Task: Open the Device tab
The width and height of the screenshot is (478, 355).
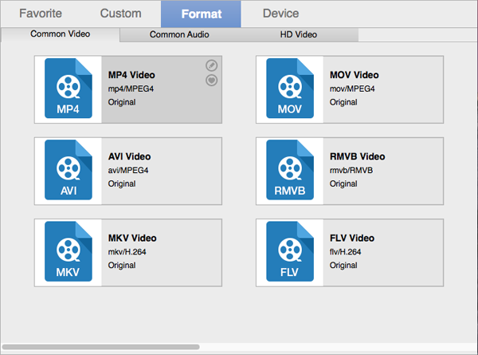Action: click(x=281, y=14)
